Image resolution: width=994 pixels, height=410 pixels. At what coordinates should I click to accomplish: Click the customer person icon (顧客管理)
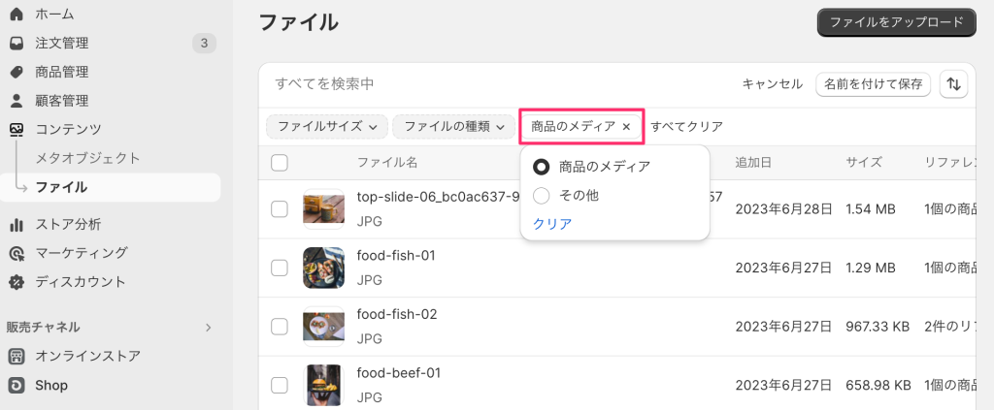17,101
